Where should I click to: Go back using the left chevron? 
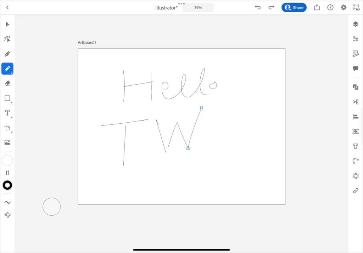7,7
